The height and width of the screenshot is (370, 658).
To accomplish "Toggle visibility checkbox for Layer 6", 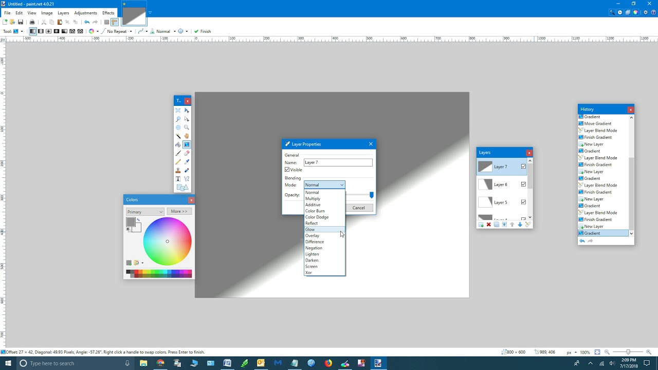I will pos(523,184).
